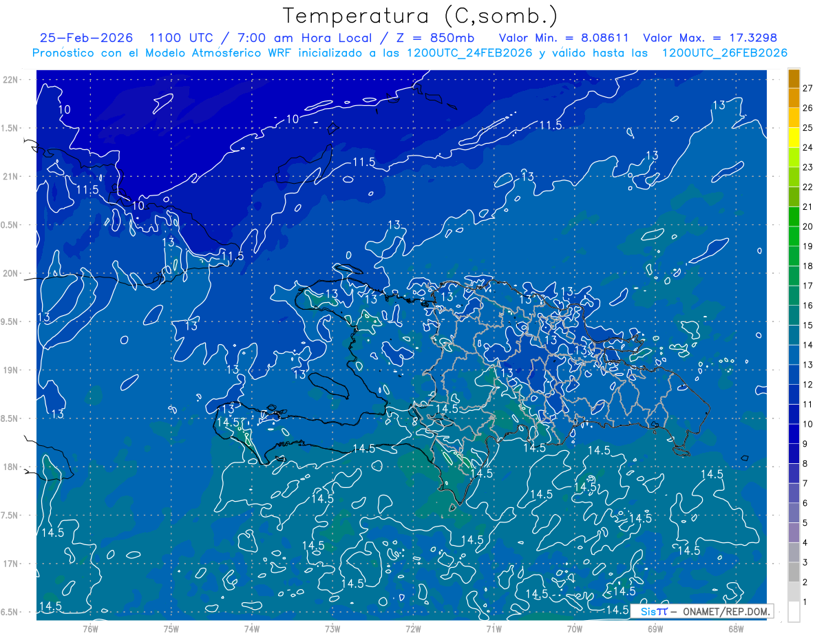Click the "Valor Min. = 8.08611" value

coord(563,38)
